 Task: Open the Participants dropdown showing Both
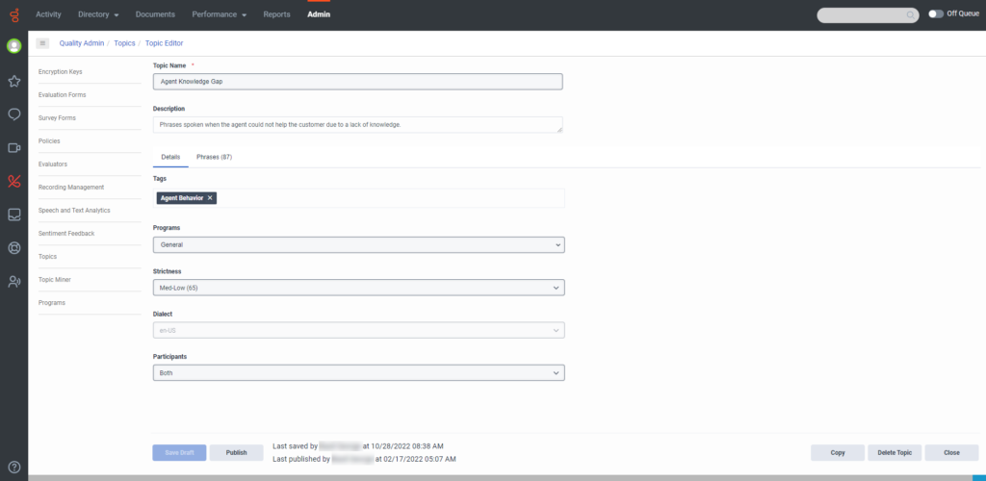(x=358, y=373)
